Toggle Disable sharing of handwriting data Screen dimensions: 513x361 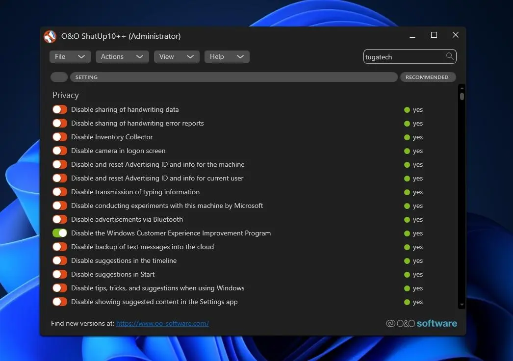coord(59,109)
